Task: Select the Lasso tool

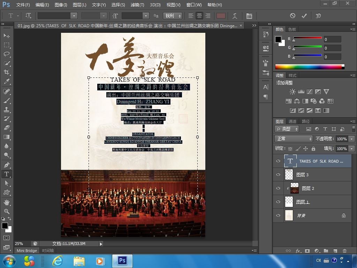Action: [7, 54]
